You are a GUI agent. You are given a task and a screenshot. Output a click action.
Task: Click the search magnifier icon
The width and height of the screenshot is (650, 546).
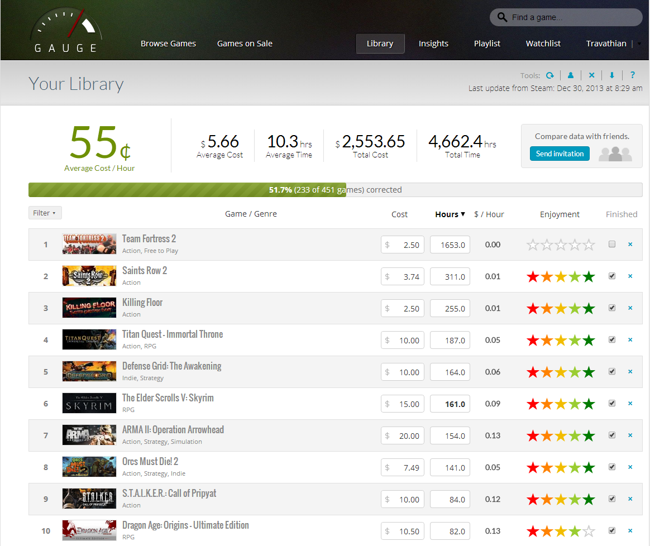pyautogui.click(x=502, y=17)
